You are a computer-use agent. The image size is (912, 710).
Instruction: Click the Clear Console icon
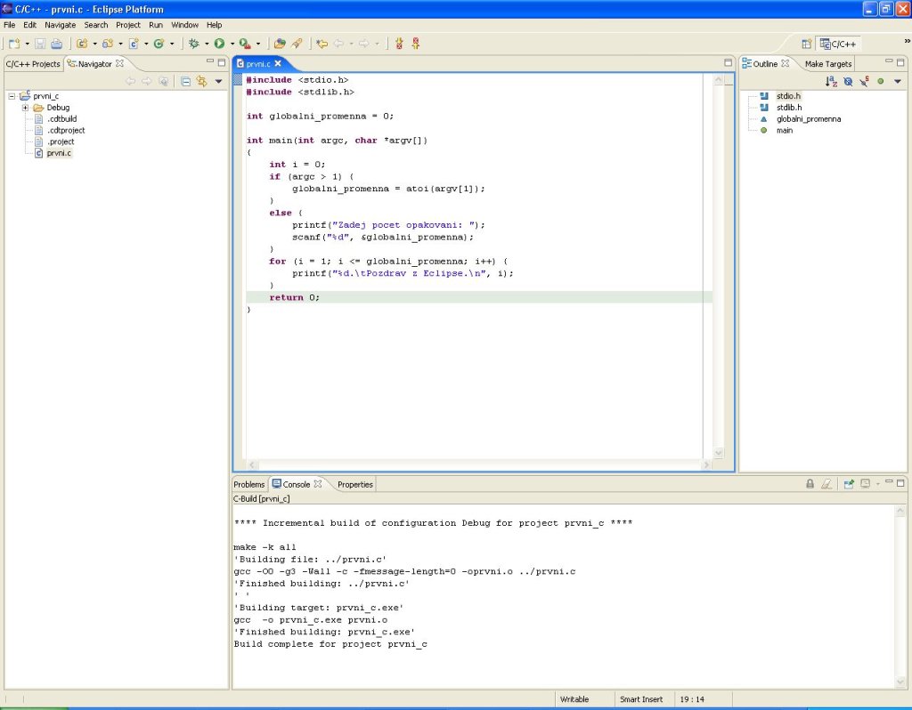826,484
